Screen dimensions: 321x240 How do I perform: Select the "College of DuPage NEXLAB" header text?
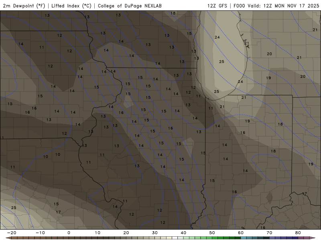coord(130,6)
